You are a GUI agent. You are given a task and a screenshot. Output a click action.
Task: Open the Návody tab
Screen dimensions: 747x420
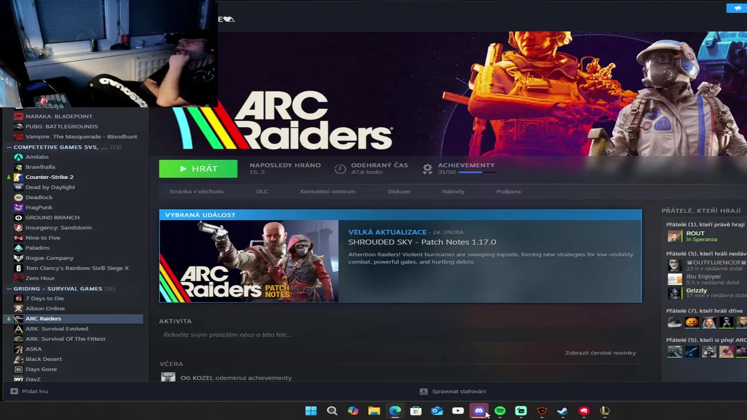pyautogui.click(x=453, y=191)
